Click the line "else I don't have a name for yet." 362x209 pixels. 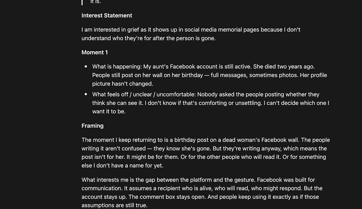pyautogui.click(x=122, y=166)
